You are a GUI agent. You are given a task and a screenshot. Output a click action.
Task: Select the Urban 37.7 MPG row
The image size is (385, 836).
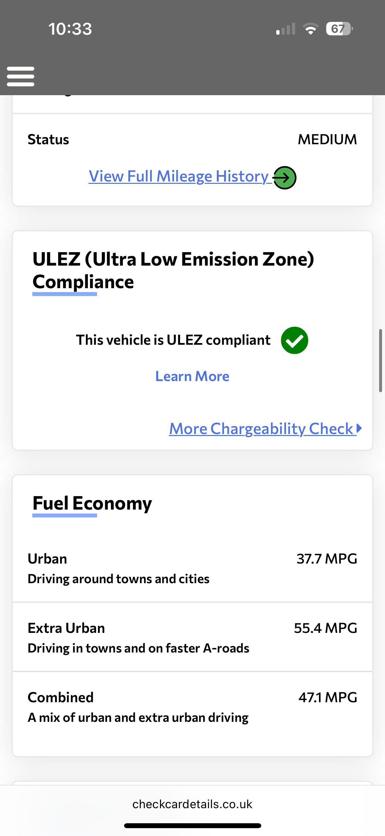coord(192,568)
